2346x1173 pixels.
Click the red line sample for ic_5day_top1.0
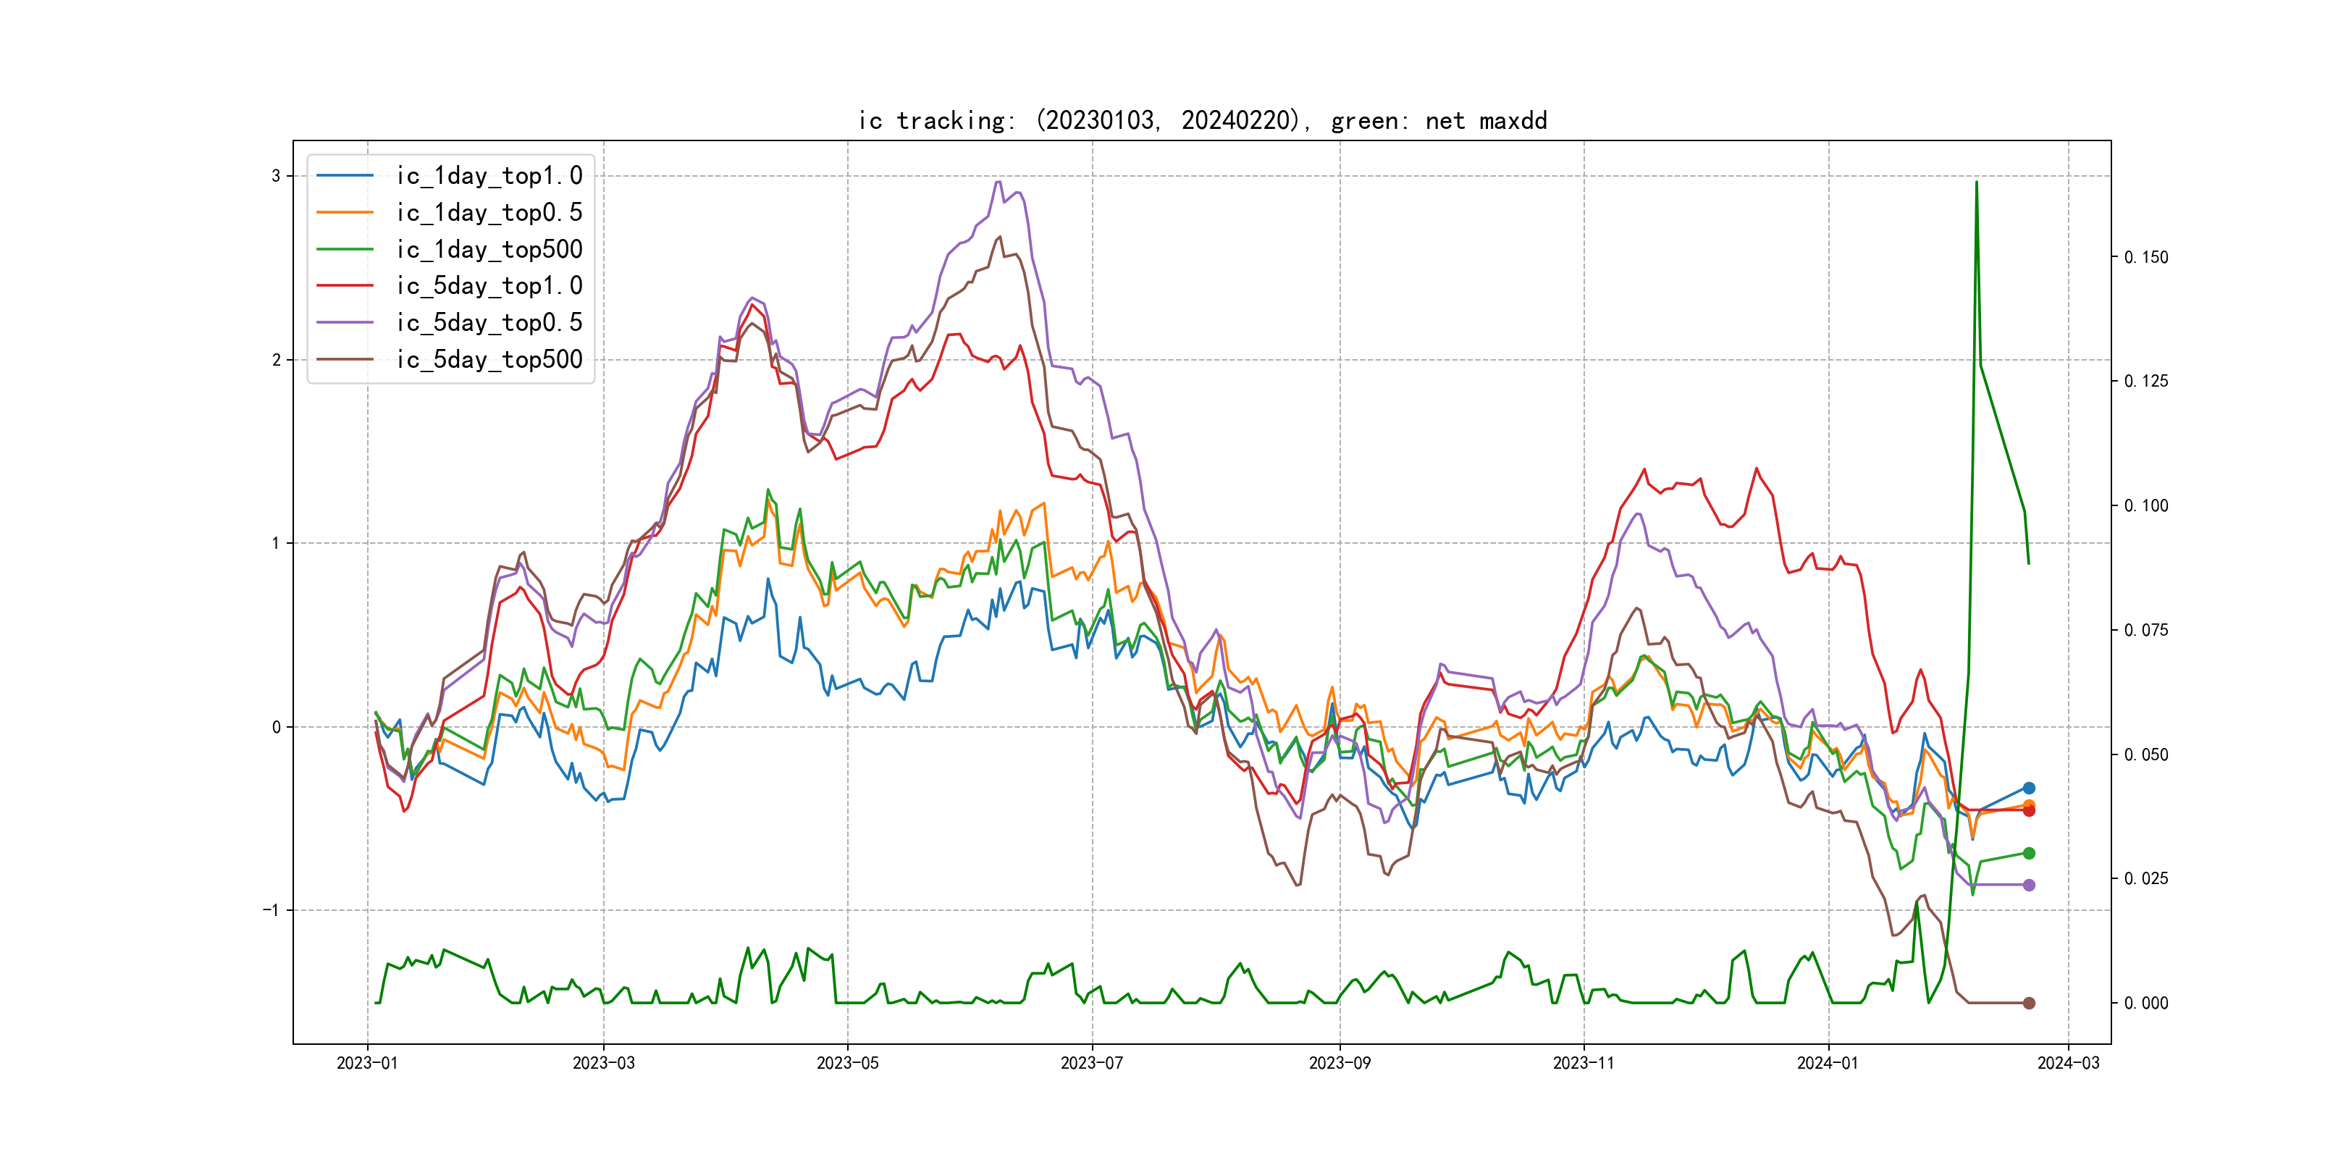[344, 286]
